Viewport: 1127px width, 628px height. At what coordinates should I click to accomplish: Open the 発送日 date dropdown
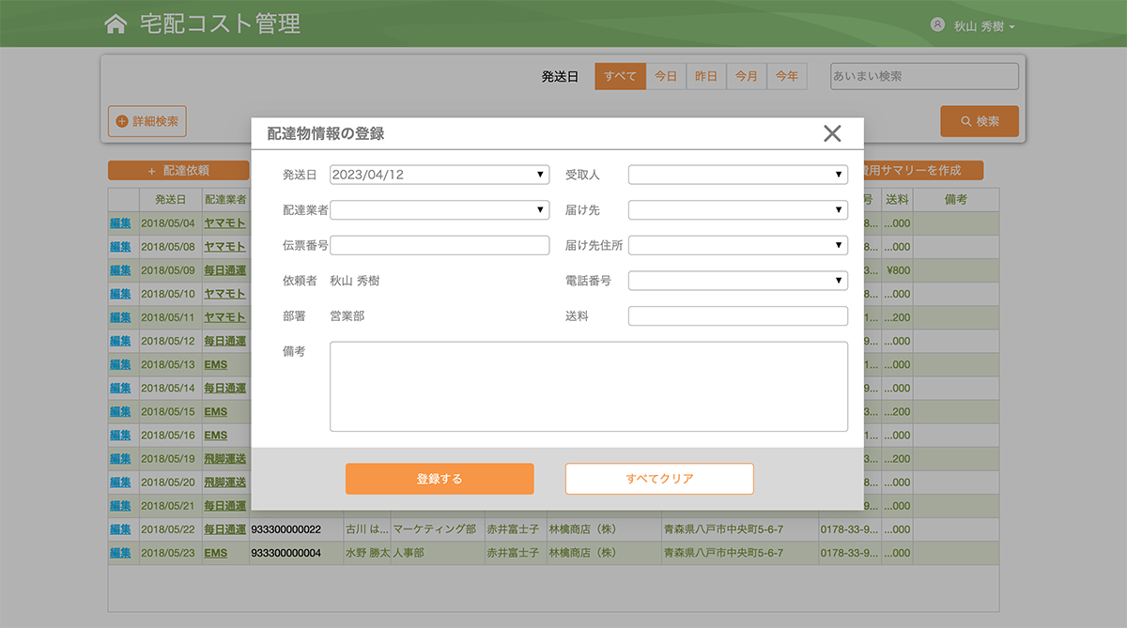pos(439,174)
